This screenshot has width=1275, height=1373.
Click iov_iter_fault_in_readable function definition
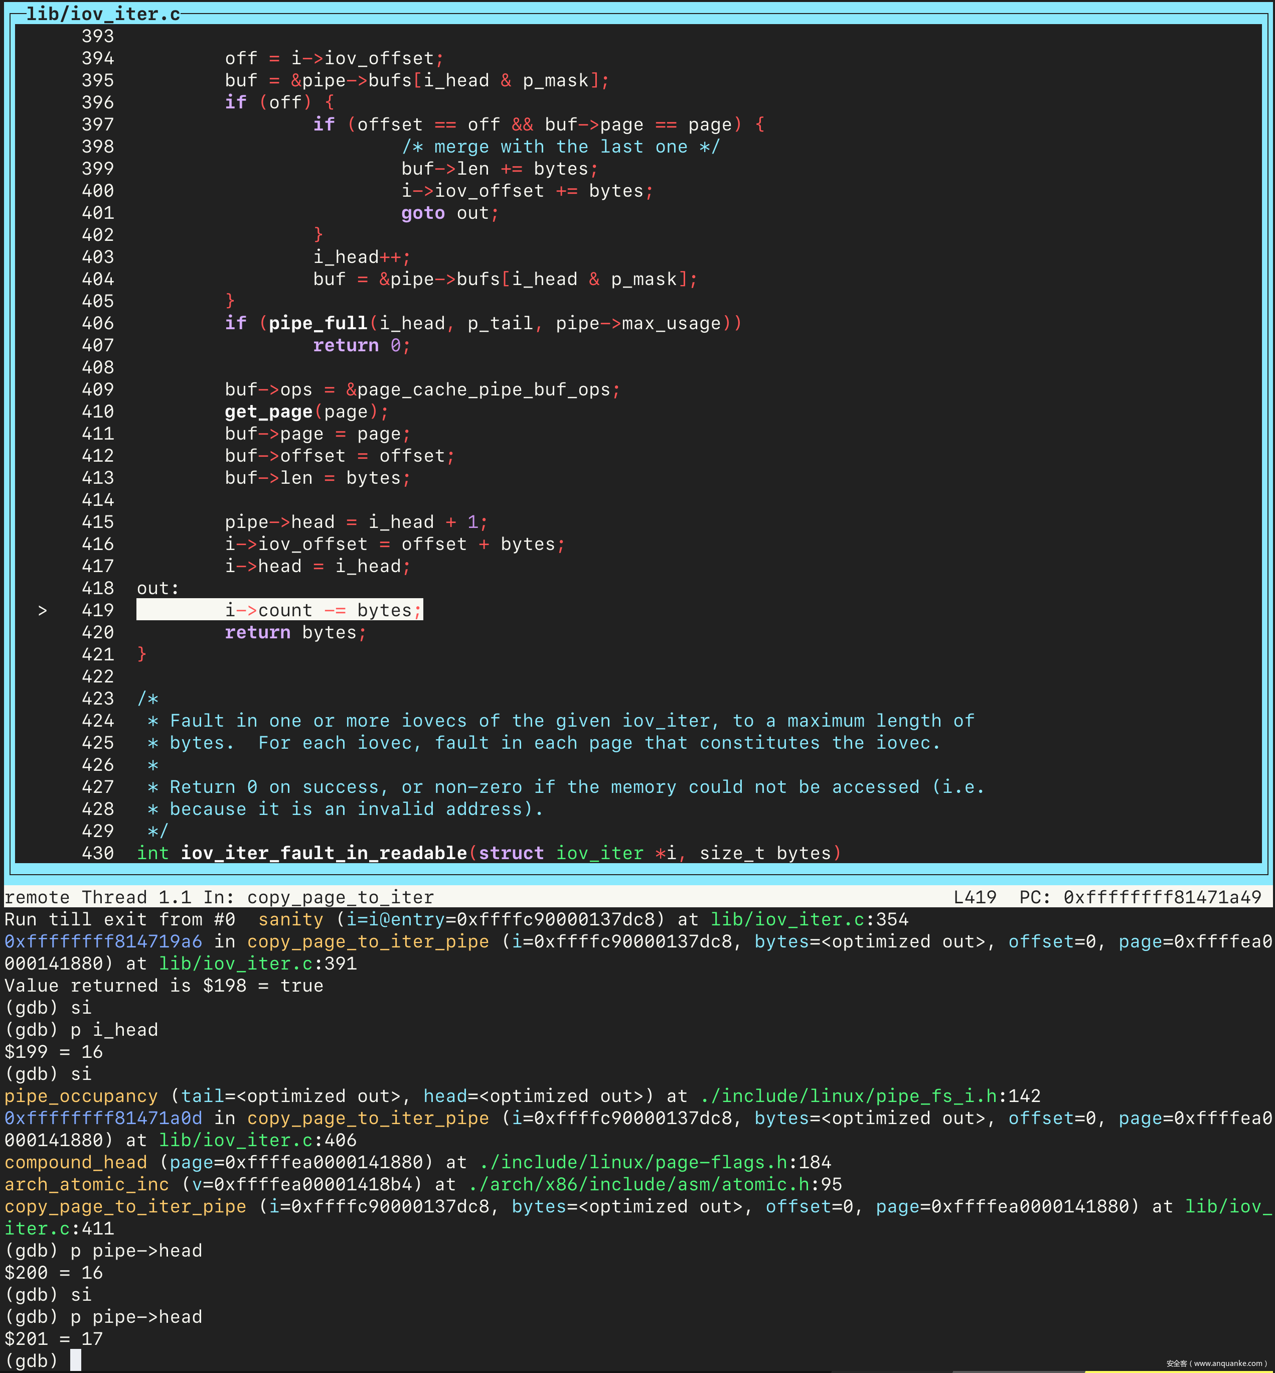point(324,853)
